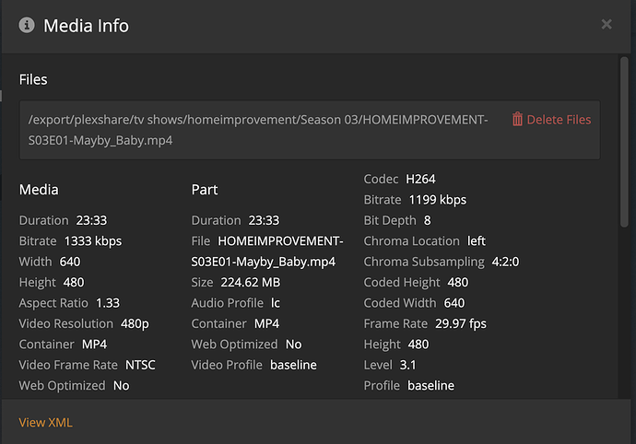Screen dimensions: 636x444
Task: Click the info icon beside Media Info
Action: click(27, 25)
